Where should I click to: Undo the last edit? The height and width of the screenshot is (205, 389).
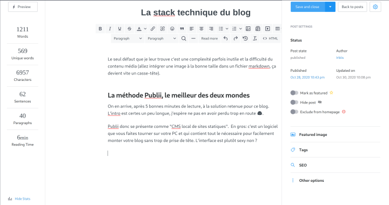coord(225,38)
